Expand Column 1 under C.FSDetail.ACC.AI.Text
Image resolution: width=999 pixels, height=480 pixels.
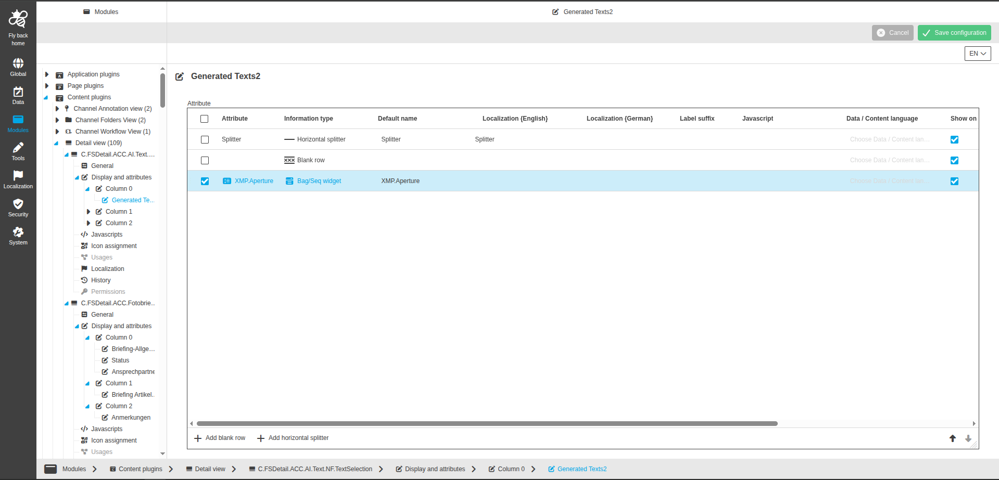point(88,212)
